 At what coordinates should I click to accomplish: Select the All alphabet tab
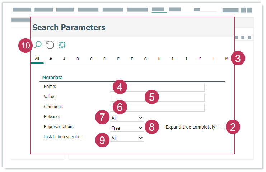(37, 59)
